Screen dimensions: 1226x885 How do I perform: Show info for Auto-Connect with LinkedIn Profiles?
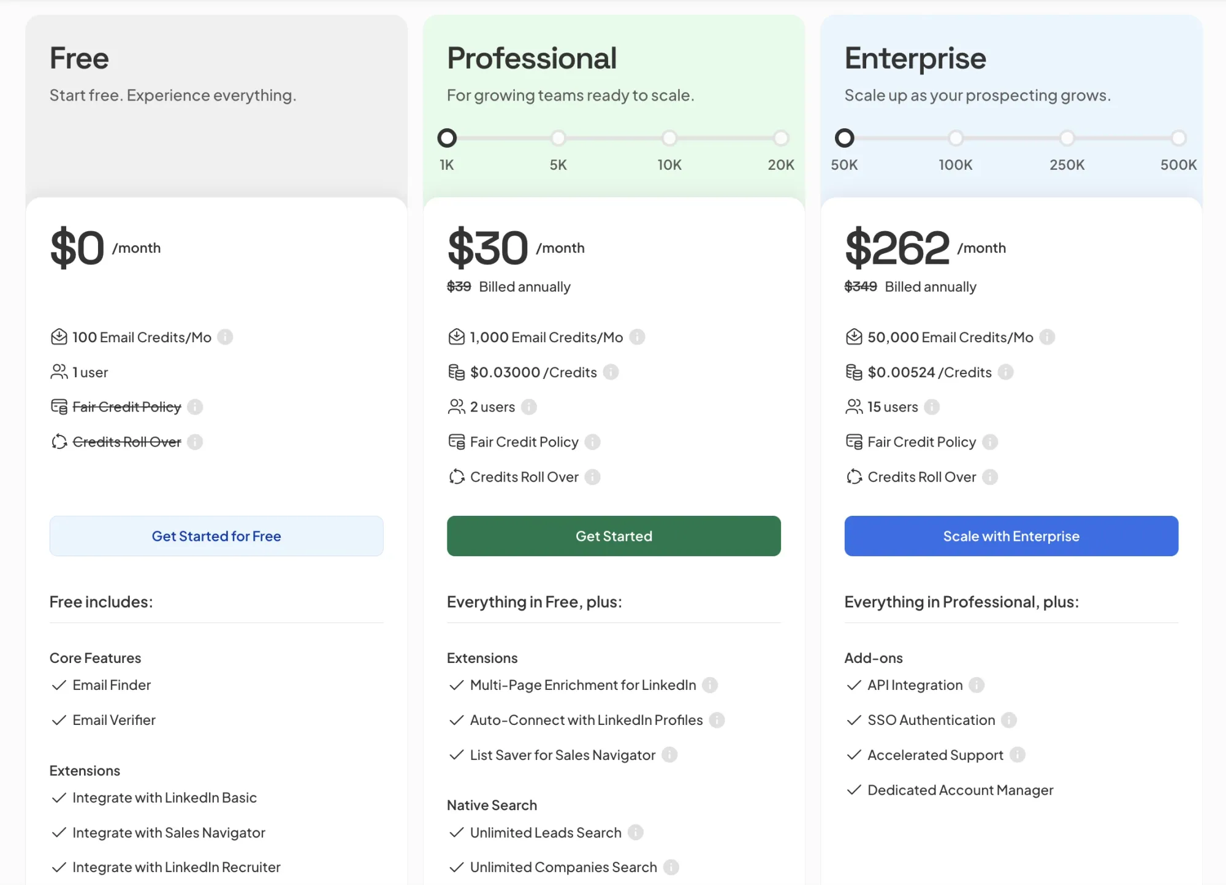[x=716, y=720]
